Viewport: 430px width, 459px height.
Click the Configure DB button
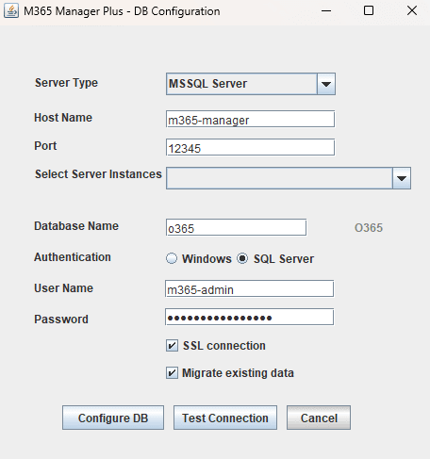click(x=113, y=418)
